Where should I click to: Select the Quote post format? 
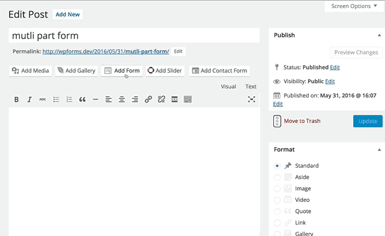[x=277, y=211]
